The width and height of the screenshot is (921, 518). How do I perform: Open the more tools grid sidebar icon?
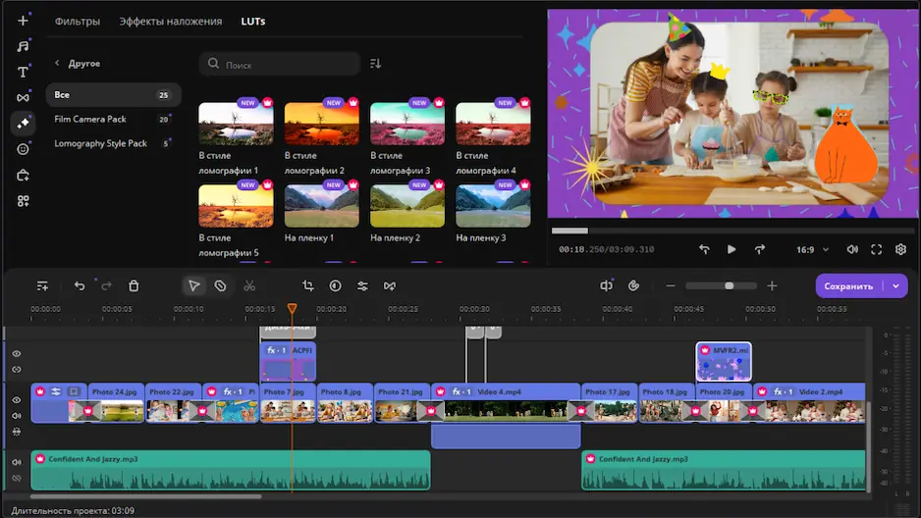(x=23, y=201)
